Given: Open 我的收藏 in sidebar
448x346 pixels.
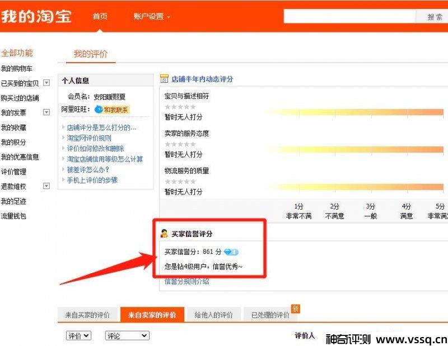Looking at the screenshot, I should (13, 127).
